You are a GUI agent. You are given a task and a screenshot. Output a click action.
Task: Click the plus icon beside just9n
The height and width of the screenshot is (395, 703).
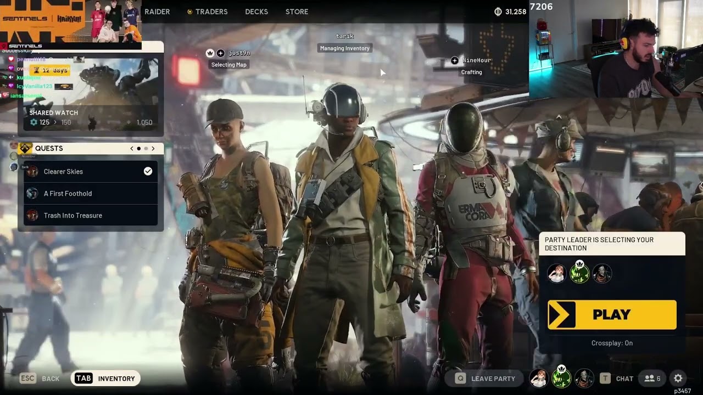220,53
